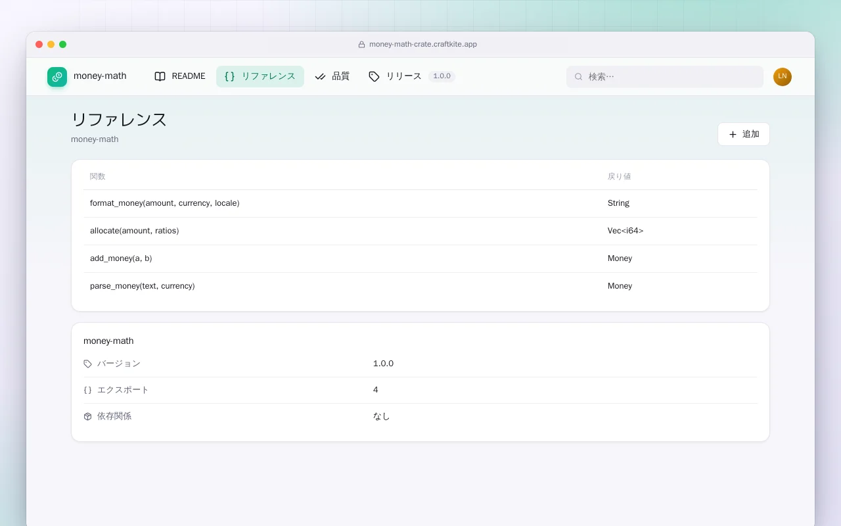Click the curly braces リファレンス icon
841x526 pixels.
229,76
